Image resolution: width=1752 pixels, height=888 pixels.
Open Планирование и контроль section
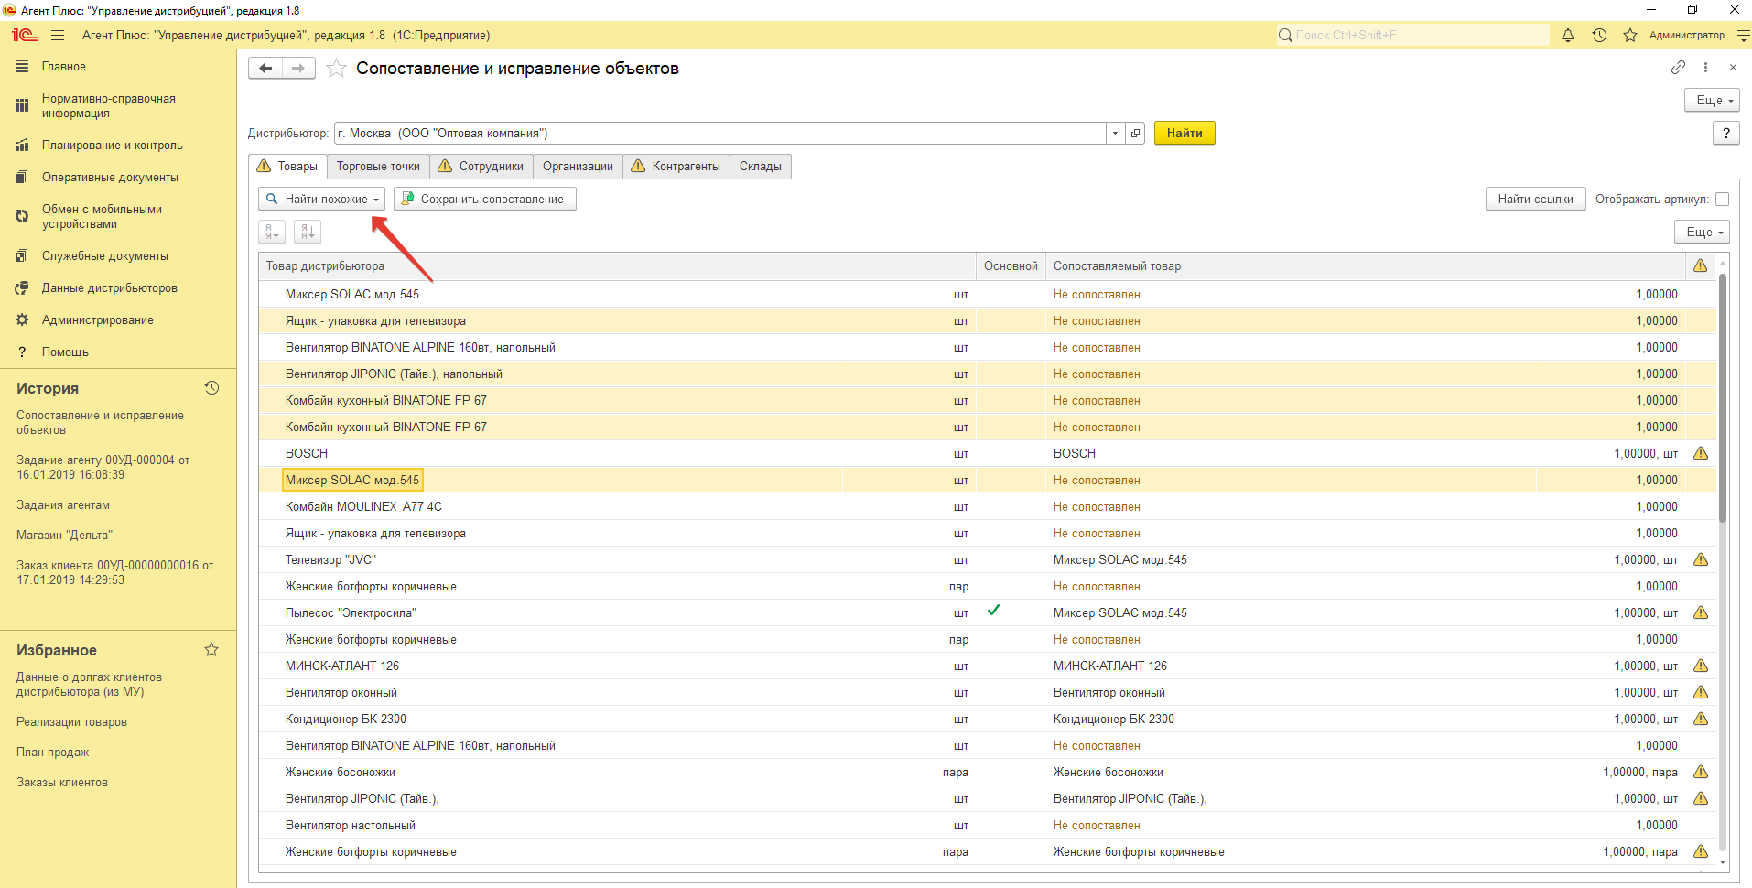[112, 145]
